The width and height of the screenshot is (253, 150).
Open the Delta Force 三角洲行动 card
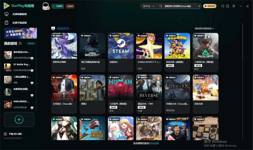pyautogui.click(x=205, y=52)
